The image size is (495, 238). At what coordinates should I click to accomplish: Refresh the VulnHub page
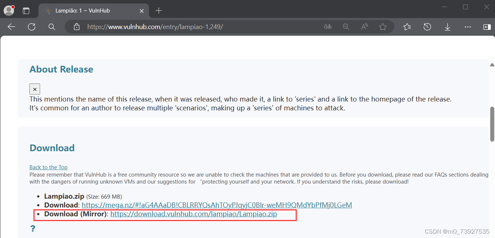coord(32,26)
